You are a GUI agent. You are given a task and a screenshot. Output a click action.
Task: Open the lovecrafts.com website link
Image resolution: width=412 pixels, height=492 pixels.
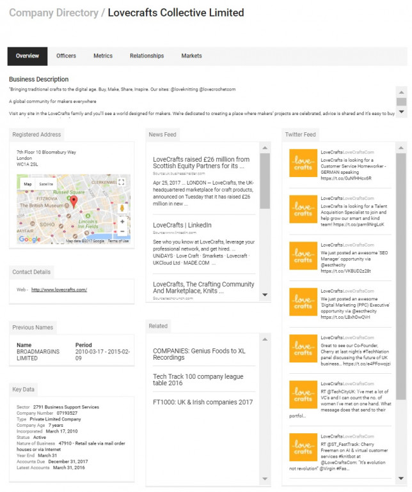click(59, 289)
